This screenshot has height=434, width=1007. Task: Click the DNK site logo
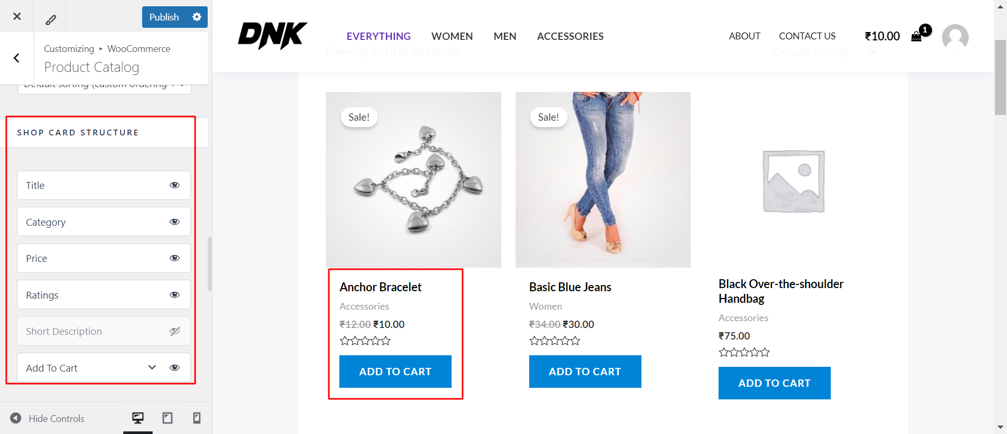pyautogui.click(x=272, y=35)
